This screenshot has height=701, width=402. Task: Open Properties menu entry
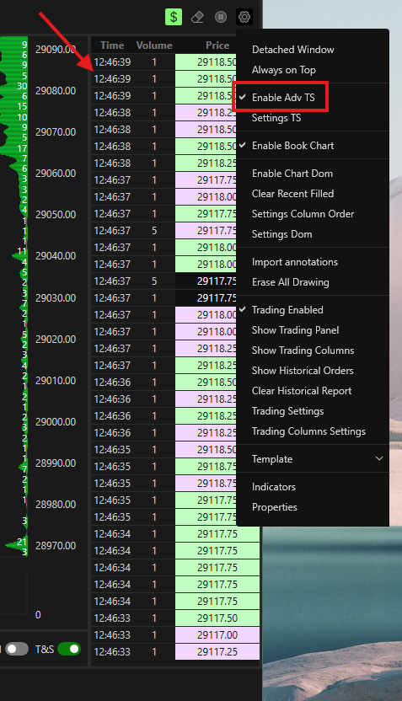[275, 507]
